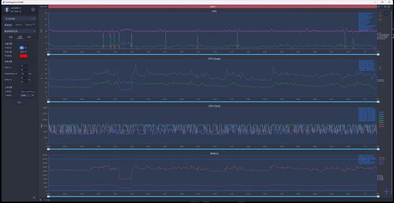Expand the device selection dropdown arrow
This screenshot has width=394, height=203.
tap(35, 18)
